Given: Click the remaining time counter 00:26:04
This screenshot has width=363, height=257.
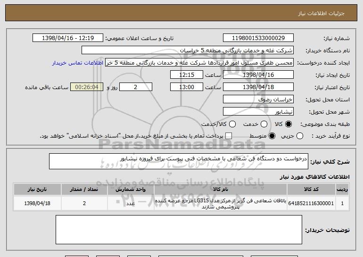Looking at the screenshot, I should click(87, 87).
